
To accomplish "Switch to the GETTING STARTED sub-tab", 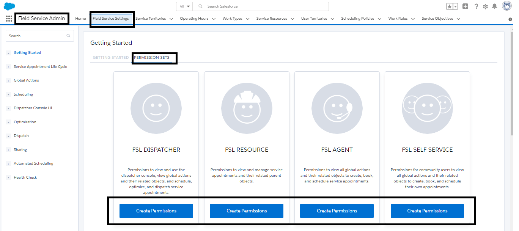I will pos(111,58).
